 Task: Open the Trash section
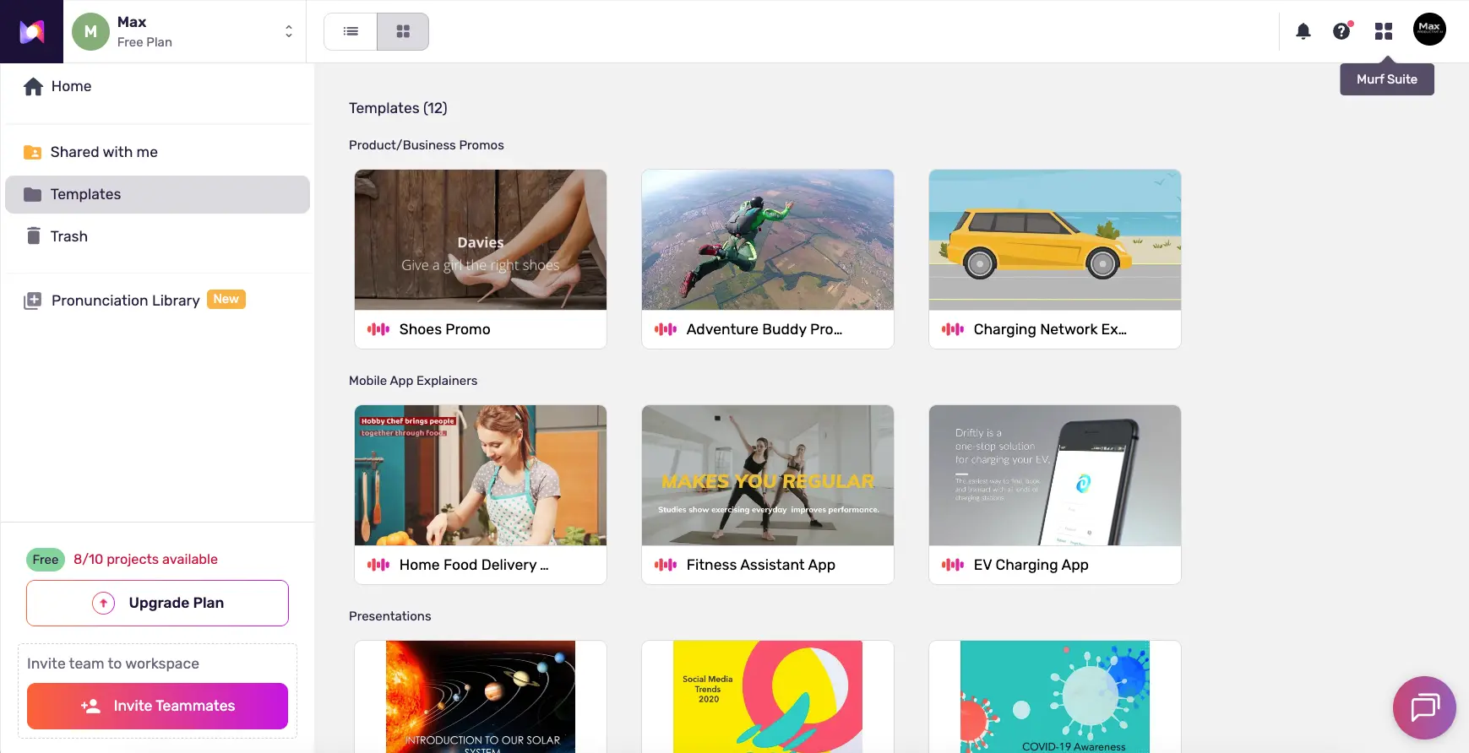tap(68, 236)
